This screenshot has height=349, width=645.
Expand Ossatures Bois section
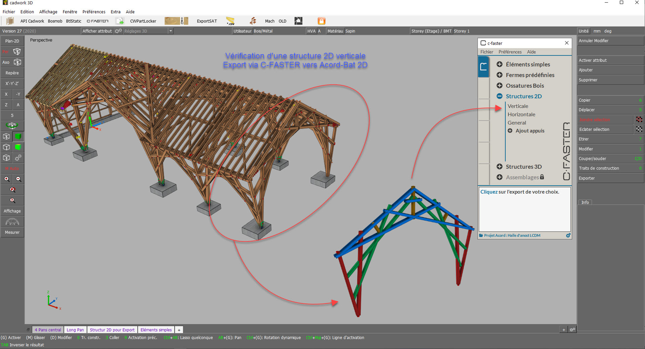pyautogui.click(x=500, y=86)
